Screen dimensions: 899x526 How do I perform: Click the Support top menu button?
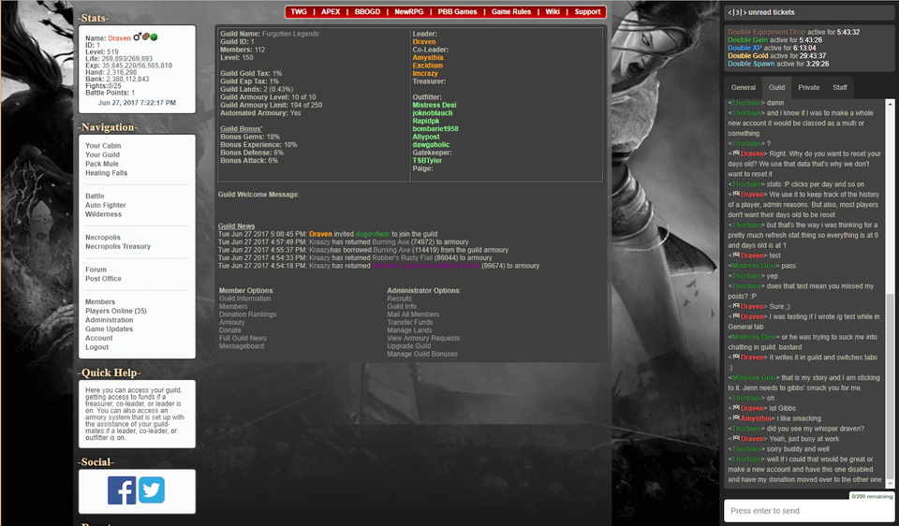point(587,12)
